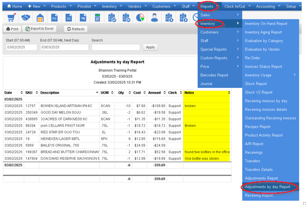Expand the Accounting top navigation dropdown

pos(279,6)
